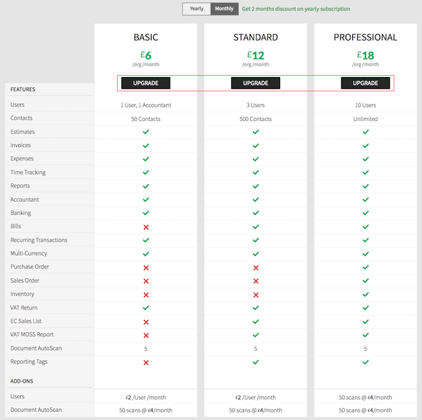Click Professional plan's Sales Order checkmark
Viewport: 422px width, 420px height.
[365, 281]
